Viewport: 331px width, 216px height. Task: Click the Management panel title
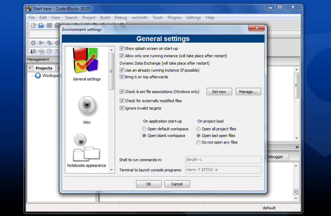38,59
